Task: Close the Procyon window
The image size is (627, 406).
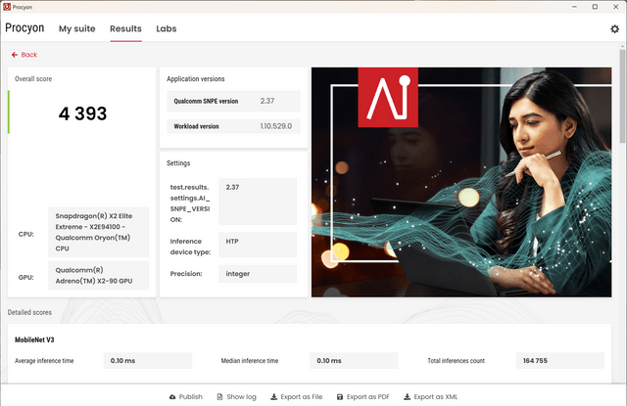Action: (616, 7)
